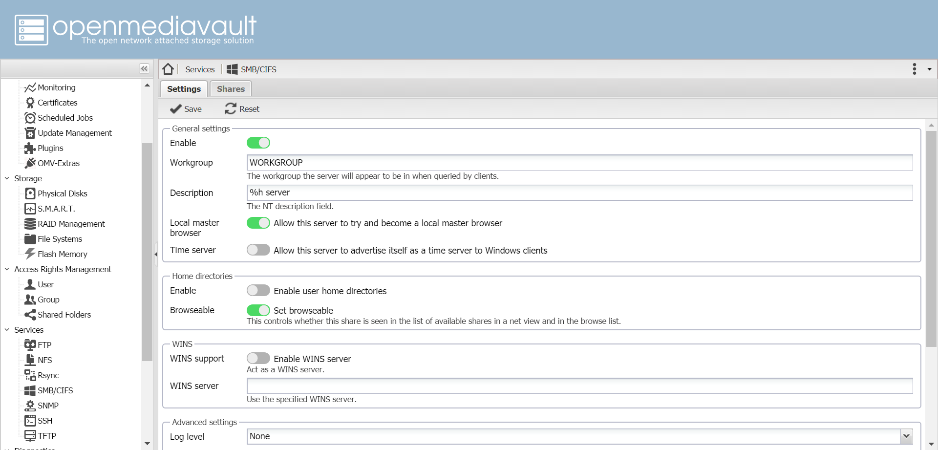Image resolution: width=938 pixels, height=450 pixels.
Task: Collapse the Services tree section
Action: click(7, 330)
